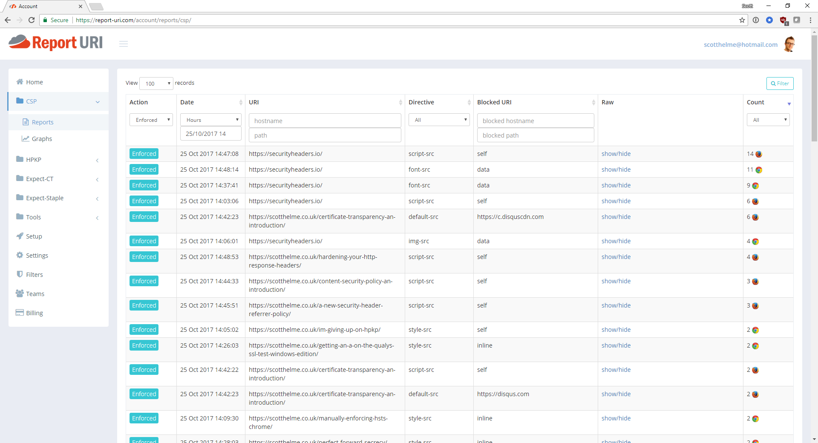Screen dimensions: 818x443
Task: Select Home in the sidebar
Action: 34,82
